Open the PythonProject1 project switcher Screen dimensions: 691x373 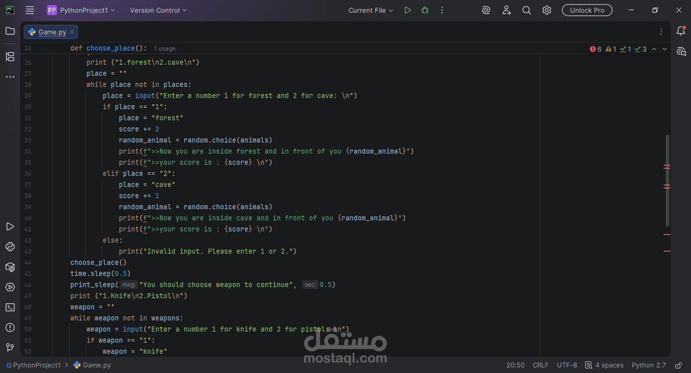click(81, 10)
